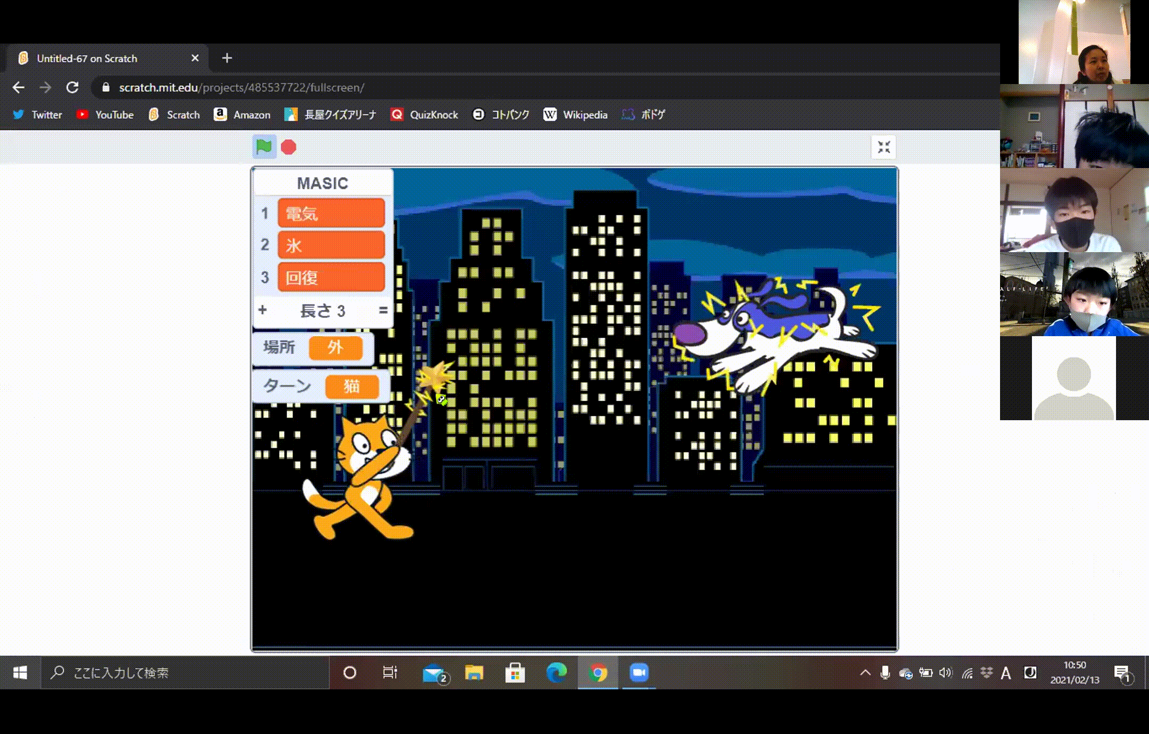Image resolution: width=1149 pixels, height=734 pixels.
Task: Select the boy with grey mask video
Action: click(1074, 294)
